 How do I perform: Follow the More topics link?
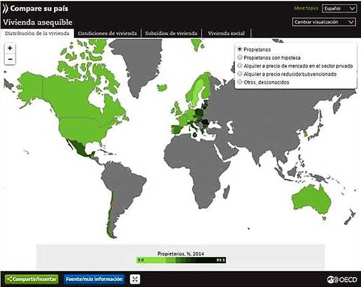tap(306, 8)
